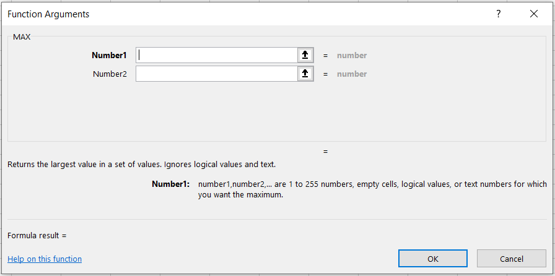Click the Function Arguments title bar
Screen dimensions: 555x276
(248, 14)
